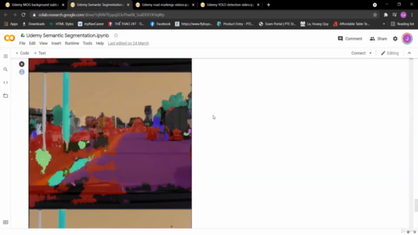Image resolution: width=418 pixels, height=235 pixels.
Task: Open the Facebook bookmark
Action: click(160, 23)
